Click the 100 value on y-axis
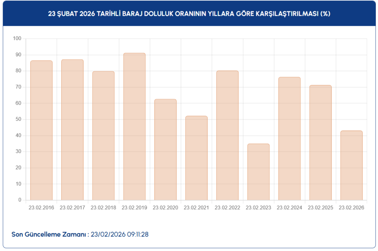The image size is (378, 251). point(17,38)
